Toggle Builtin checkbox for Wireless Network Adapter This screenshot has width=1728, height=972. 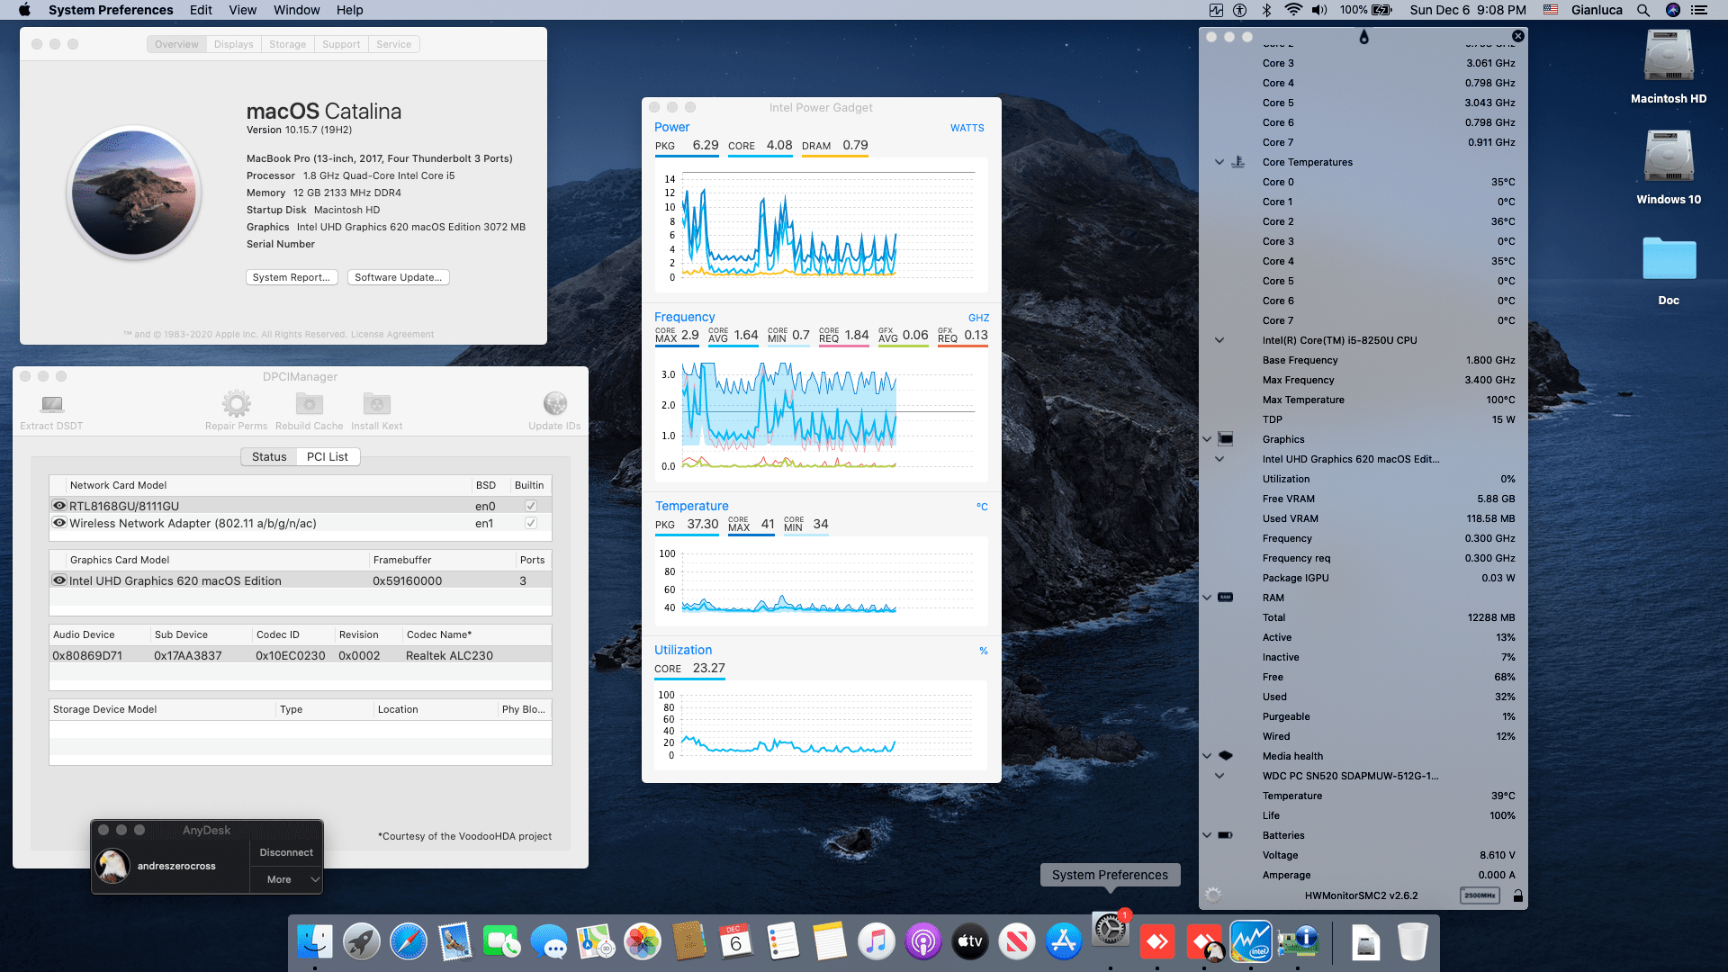531,523
